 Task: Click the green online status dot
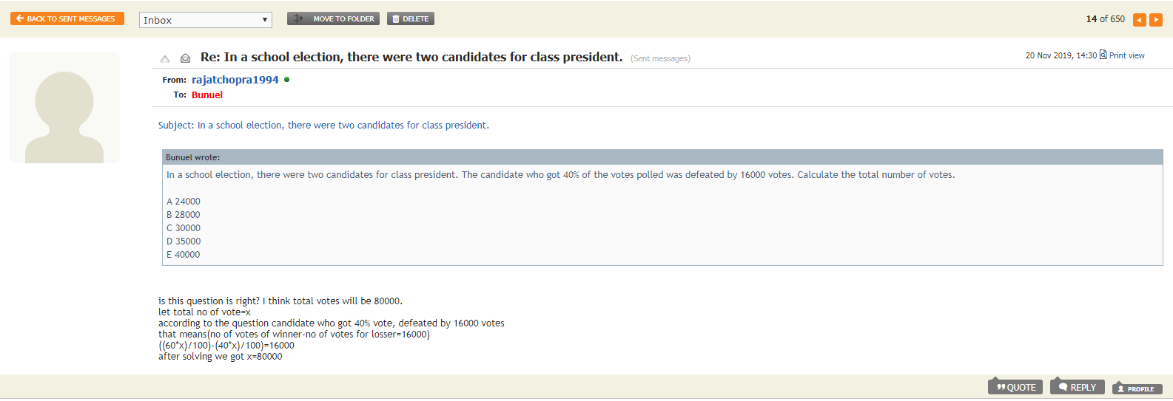(x=287, y=80)
